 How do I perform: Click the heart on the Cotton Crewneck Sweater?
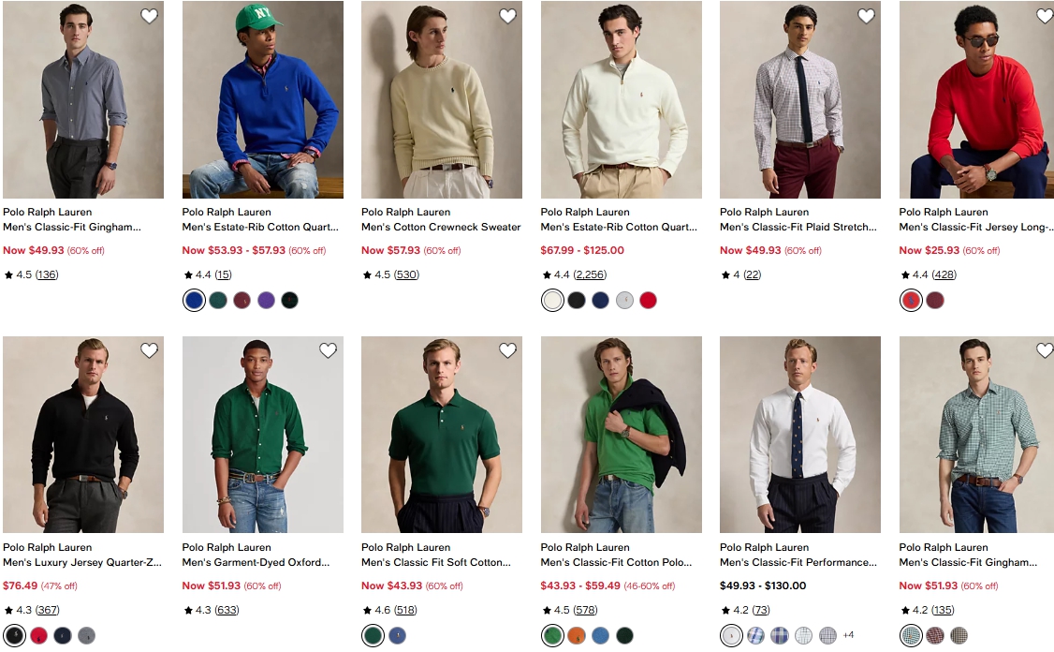[507, 16]
